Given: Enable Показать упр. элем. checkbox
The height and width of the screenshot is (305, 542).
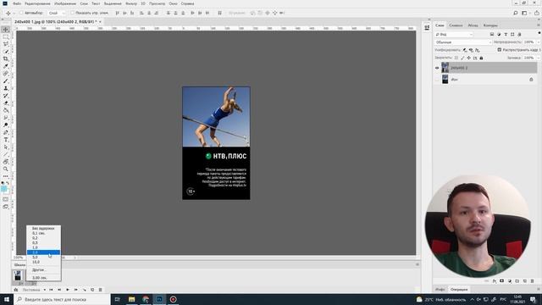Looking at the screenshot, I should 72,13.
